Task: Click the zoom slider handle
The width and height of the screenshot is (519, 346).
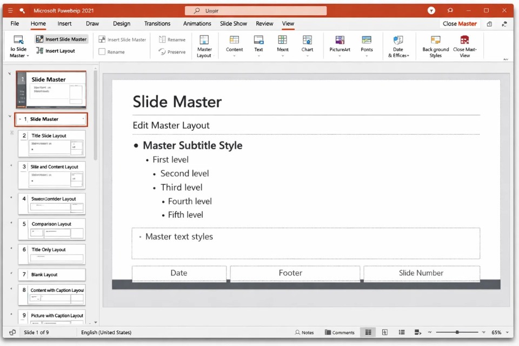Action: pos(457,332)
